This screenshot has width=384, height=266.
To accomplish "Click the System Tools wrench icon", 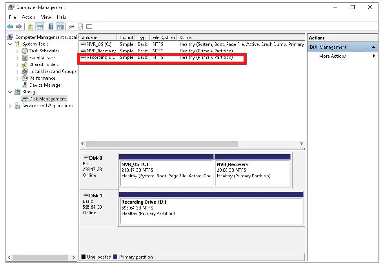I will point(17,44).
